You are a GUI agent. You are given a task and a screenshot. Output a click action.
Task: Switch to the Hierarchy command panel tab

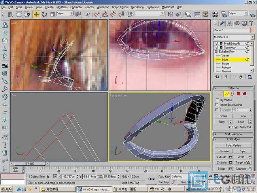(x=230, y=23)
